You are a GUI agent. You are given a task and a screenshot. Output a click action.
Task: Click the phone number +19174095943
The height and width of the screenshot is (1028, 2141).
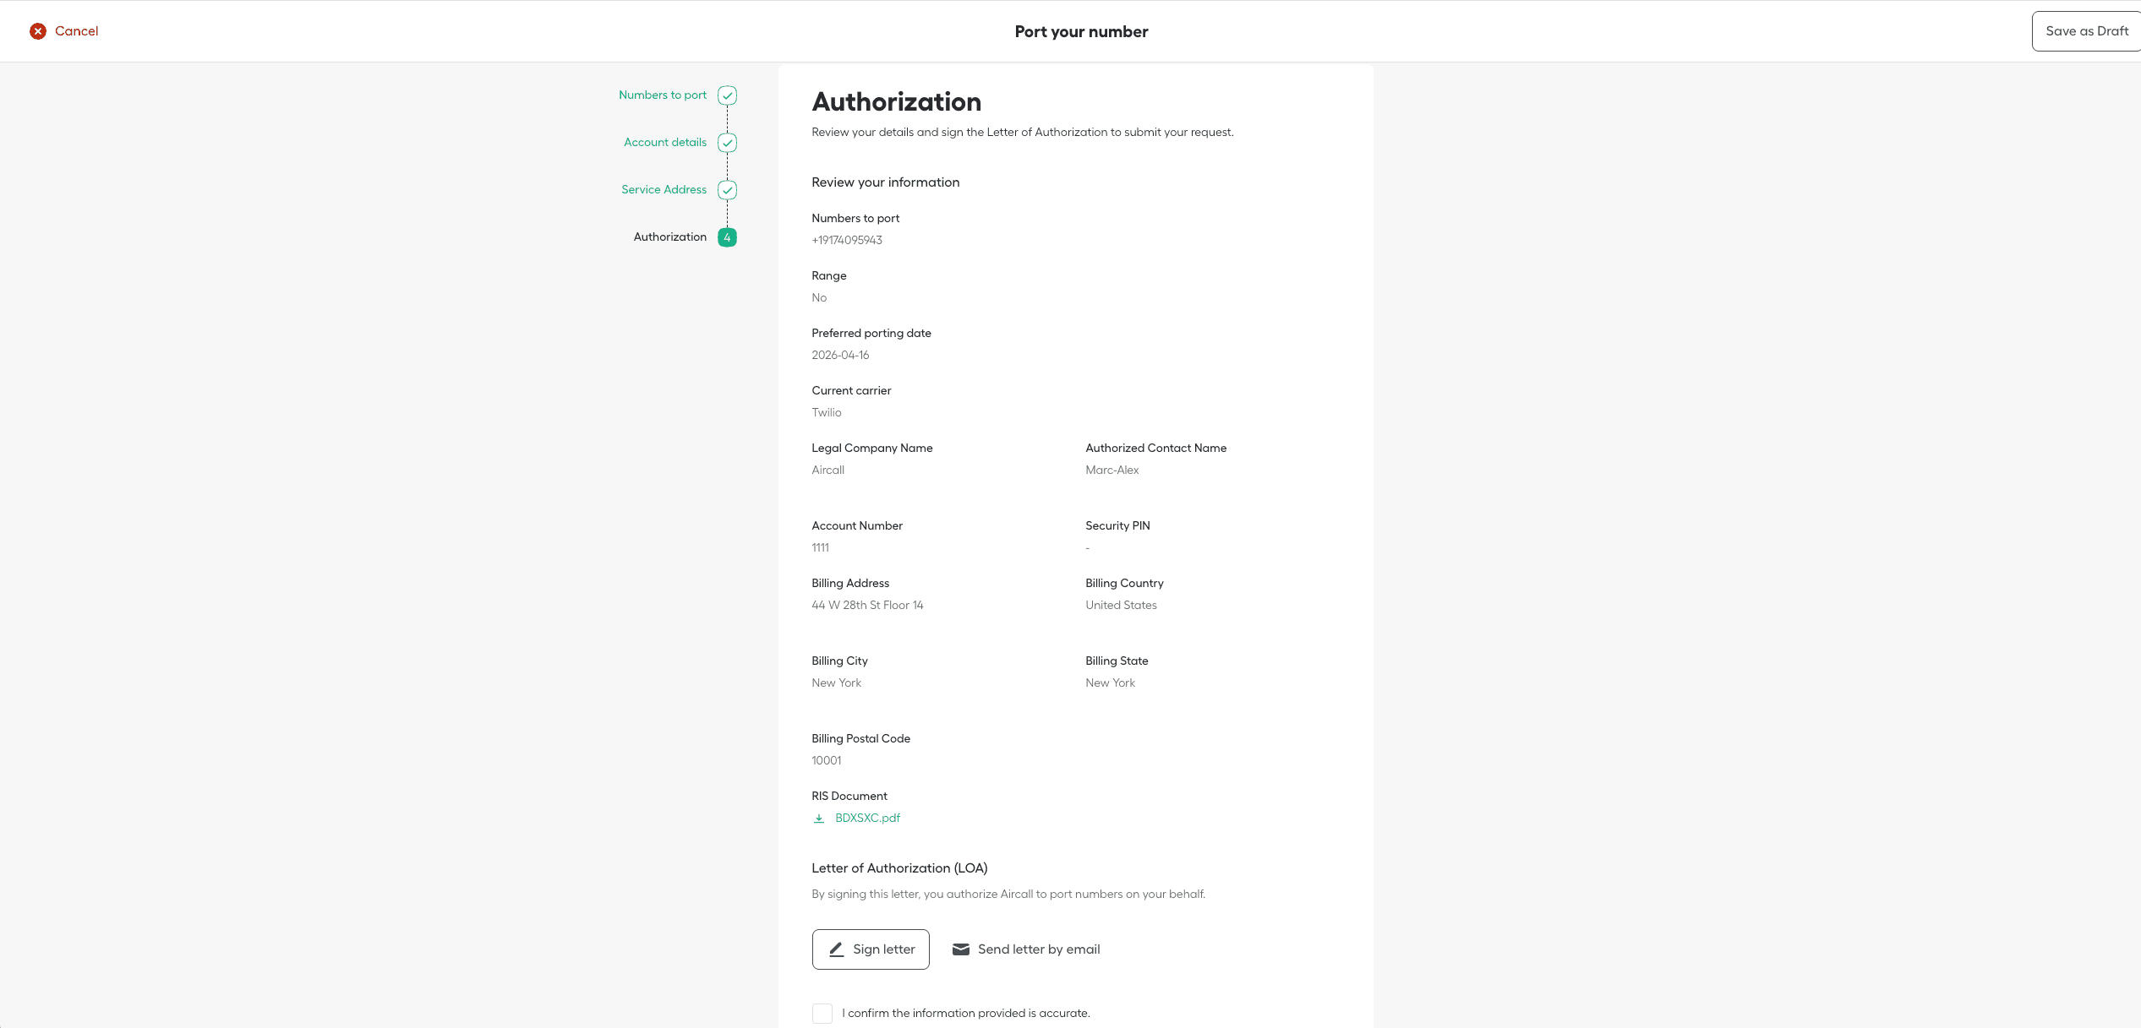(846, 241)
